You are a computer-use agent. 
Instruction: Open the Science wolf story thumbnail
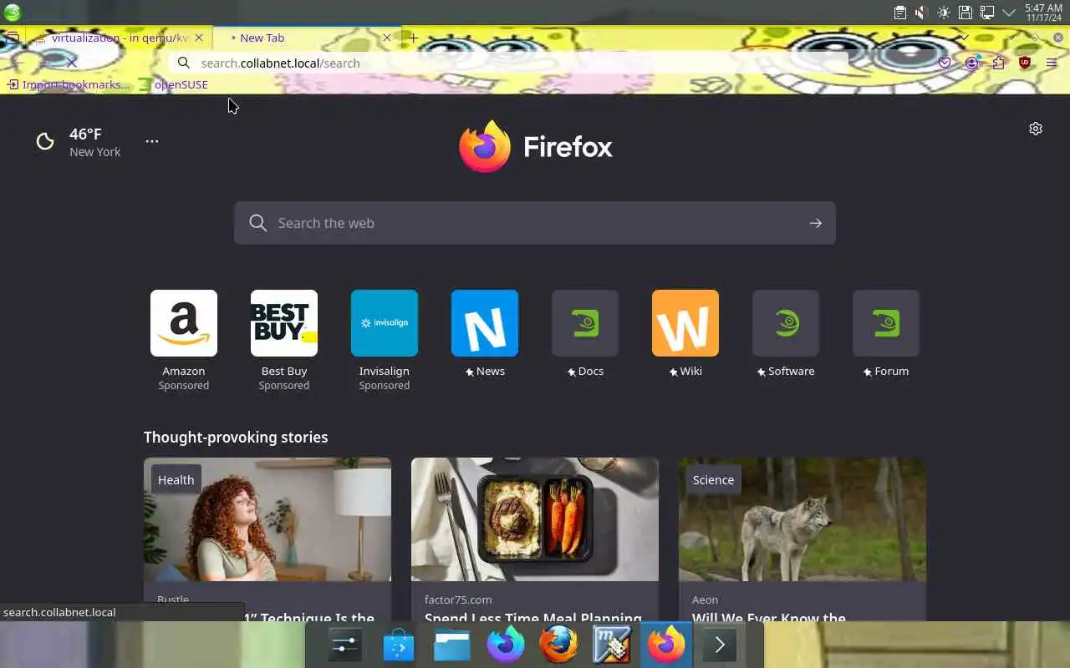802,519
